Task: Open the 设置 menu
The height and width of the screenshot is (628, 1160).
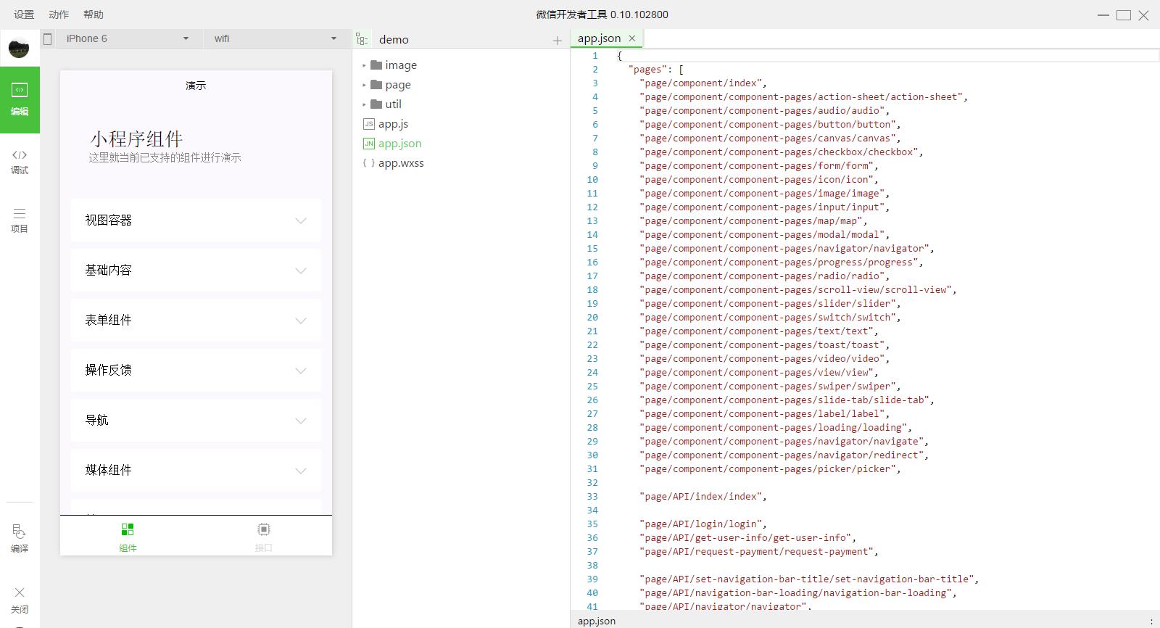Action: 24,15
